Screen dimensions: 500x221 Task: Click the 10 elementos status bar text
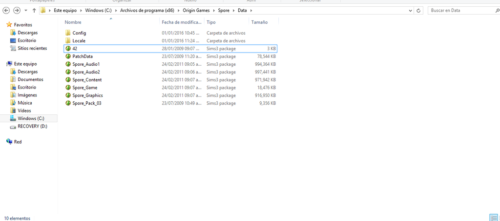coord(17,218)
